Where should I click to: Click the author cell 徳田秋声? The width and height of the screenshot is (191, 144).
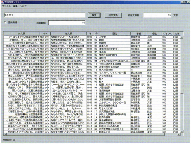[x=139, y=67]
